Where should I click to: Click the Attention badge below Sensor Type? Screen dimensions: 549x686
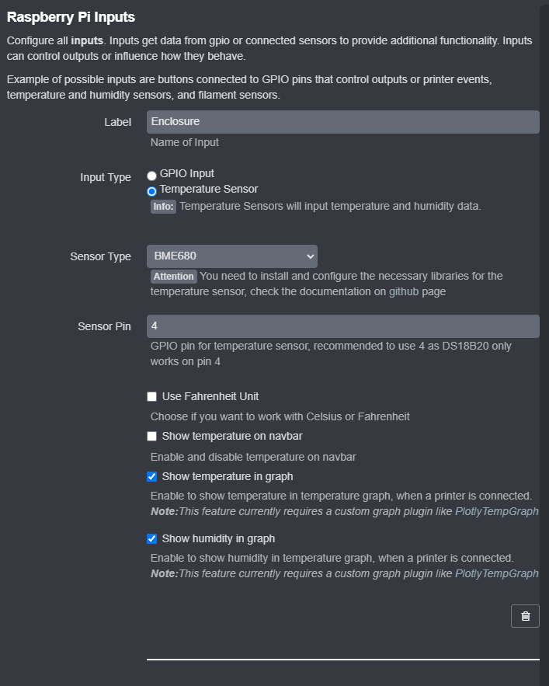tap(173, 276)
